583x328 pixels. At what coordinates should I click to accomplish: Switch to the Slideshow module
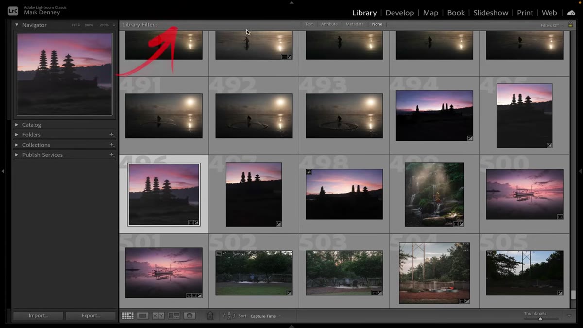[x=491, y=13]
